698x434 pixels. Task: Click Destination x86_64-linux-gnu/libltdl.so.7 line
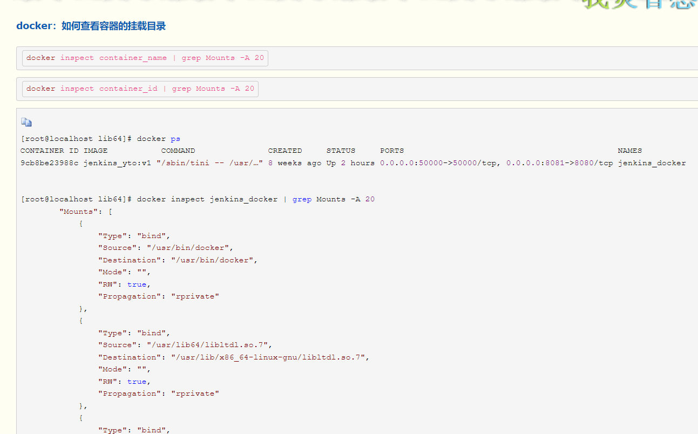(x=233, y=357)
